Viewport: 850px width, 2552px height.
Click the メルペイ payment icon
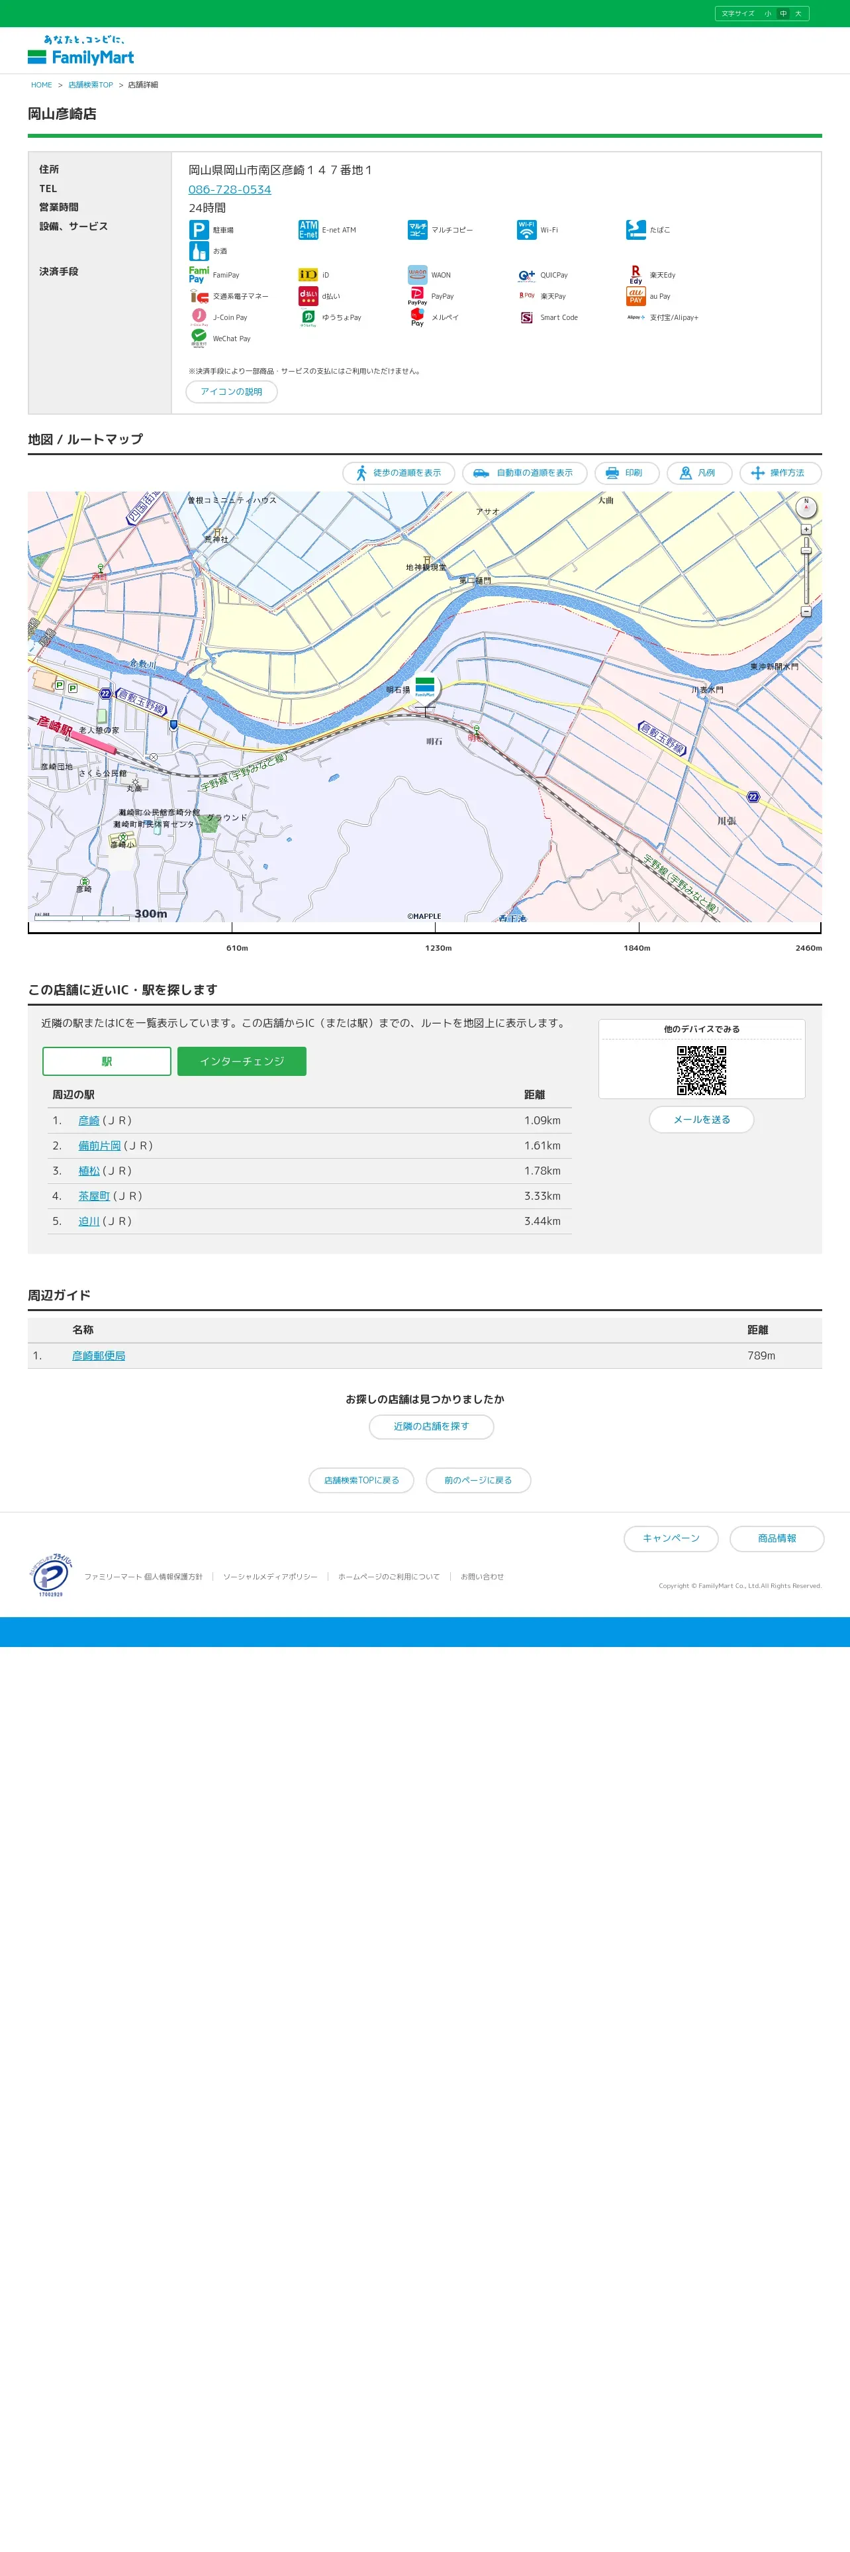click(x=418, y=317)
